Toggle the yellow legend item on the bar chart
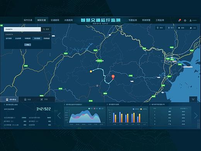The width and height of the screenshot is (201, 151). [x=144, y=109]
